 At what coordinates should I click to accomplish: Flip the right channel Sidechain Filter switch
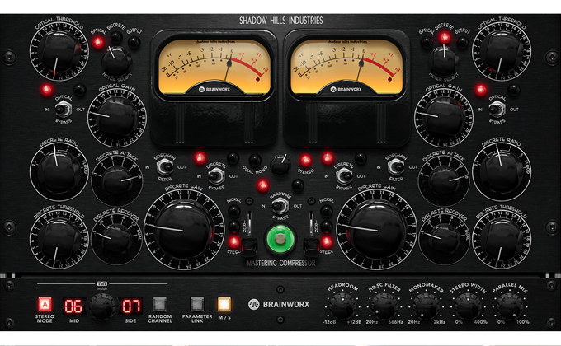click(396, 166)
